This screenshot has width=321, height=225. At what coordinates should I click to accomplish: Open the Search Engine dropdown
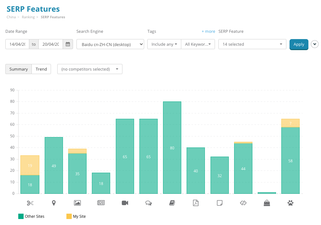click(110, 44)
